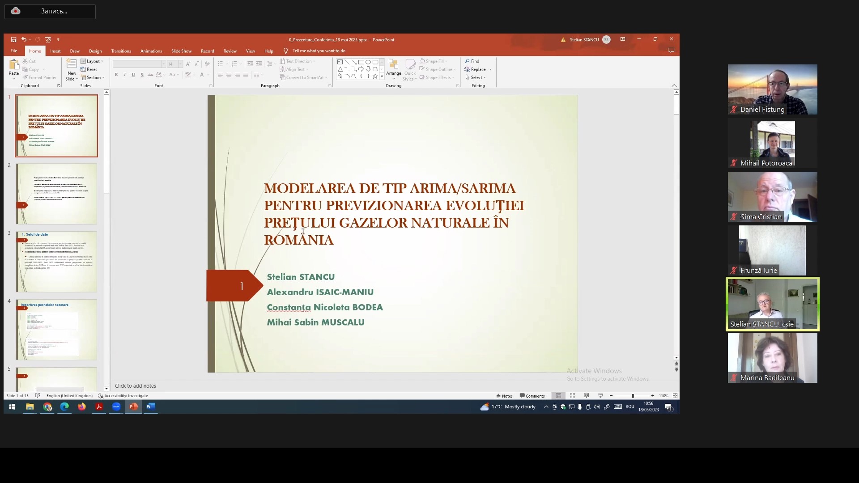Justify the paragraph text

tap(246, 75)
